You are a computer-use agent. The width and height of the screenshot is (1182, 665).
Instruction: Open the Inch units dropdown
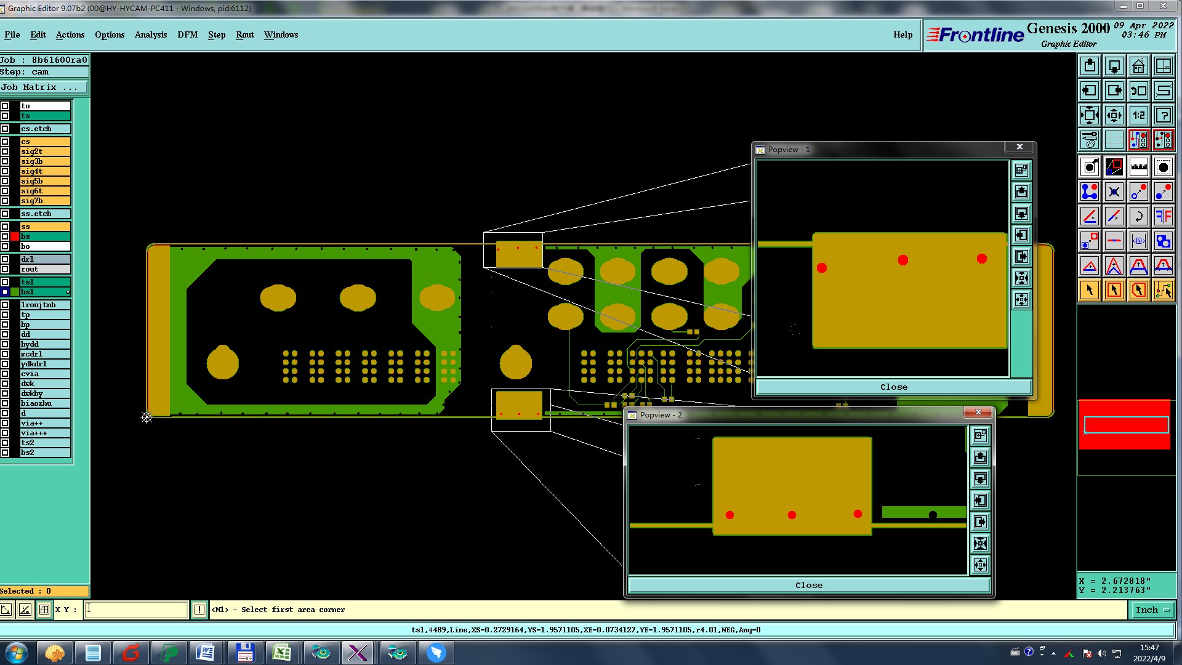coord(1152,610)
